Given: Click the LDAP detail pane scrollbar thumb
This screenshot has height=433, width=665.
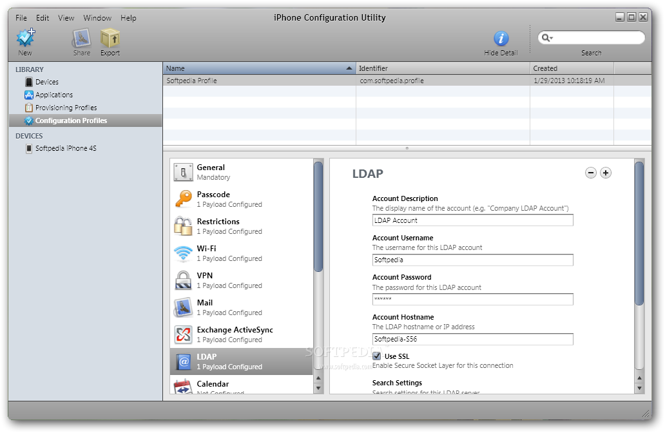Looking at the screenshot, I should [639, 233].
